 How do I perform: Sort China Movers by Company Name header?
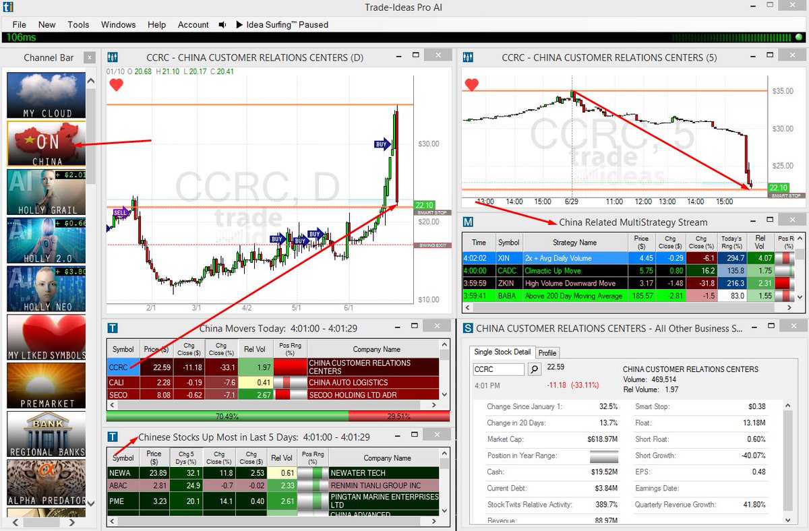pyautogui.click(x=376, y=349)
